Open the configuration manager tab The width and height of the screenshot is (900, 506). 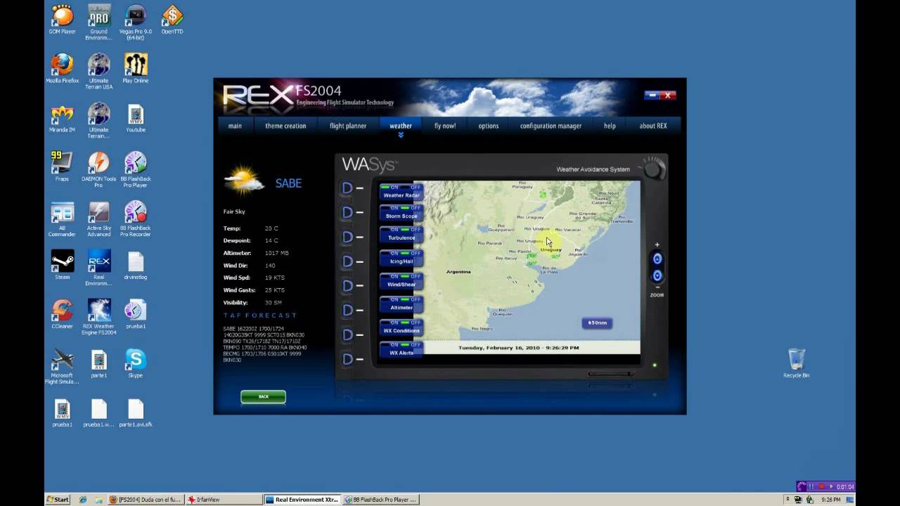[551, 126]
